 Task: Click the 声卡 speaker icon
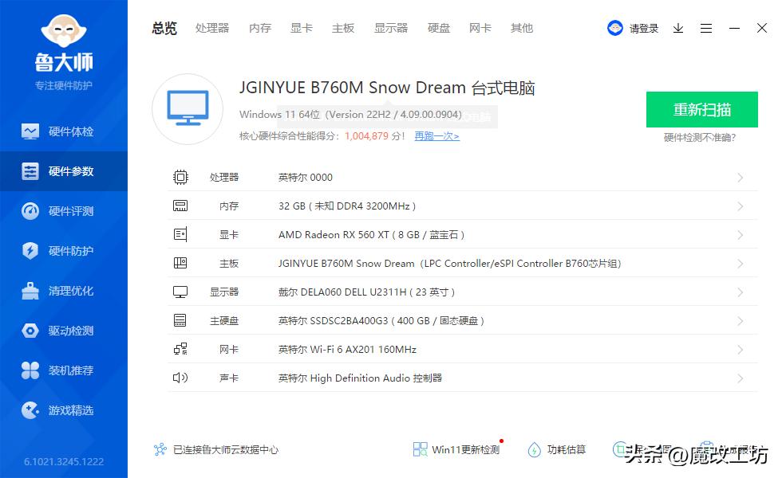(x=181, y=378)
